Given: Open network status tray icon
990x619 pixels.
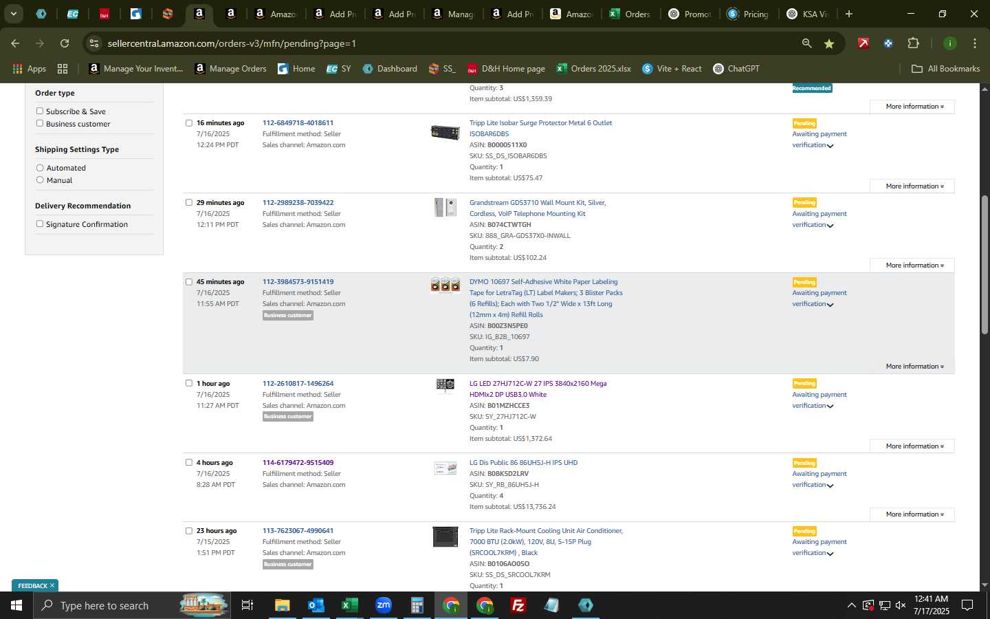Looking at the screenshot, I should pyautogui.click(x=884, y=605).
